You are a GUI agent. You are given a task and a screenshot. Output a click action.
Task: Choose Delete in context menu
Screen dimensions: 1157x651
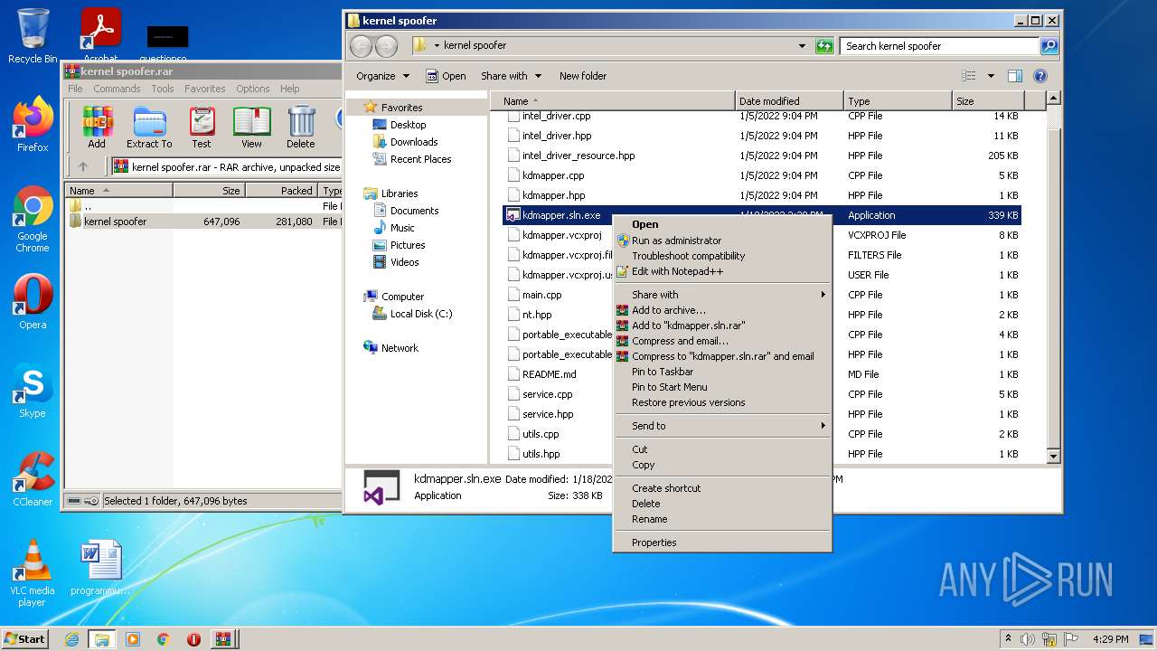(x=722, y=504)
